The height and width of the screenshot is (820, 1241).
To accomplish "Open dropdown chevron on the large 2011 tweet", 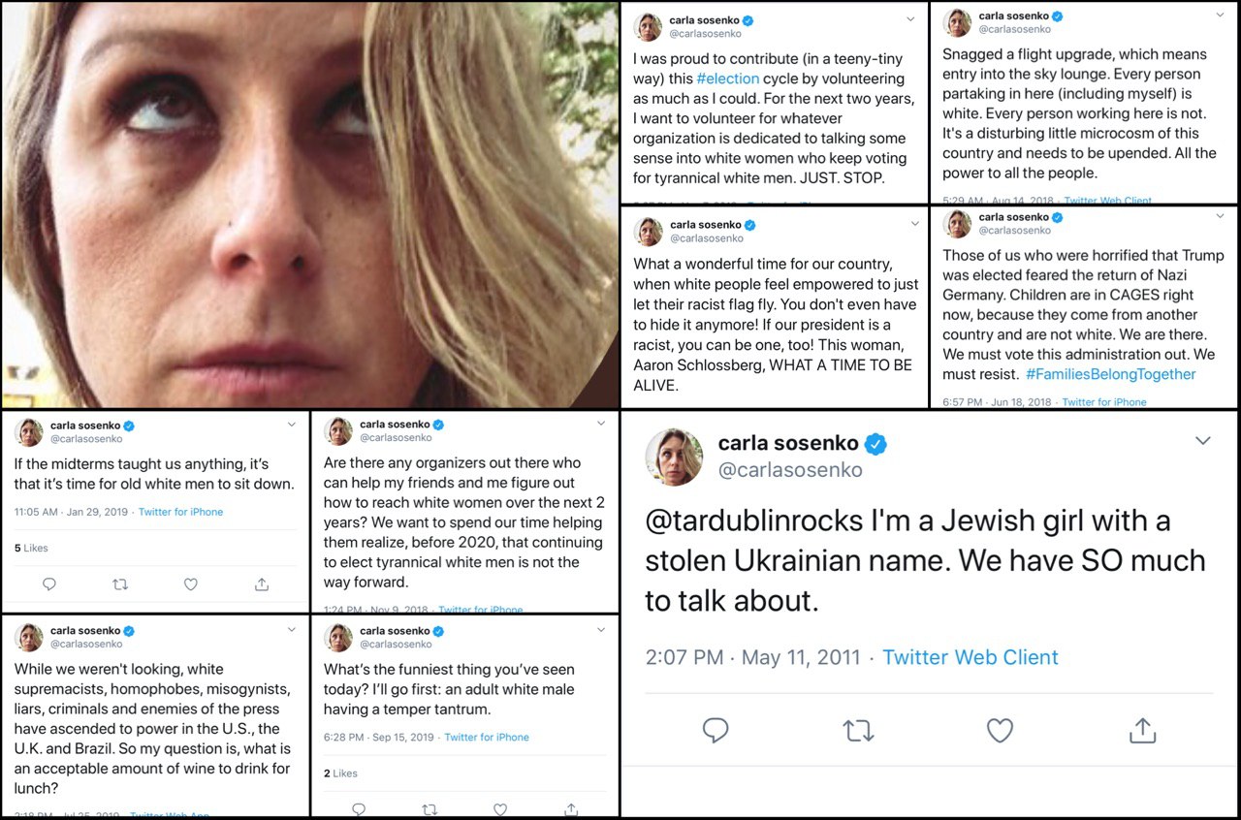I will tap(1202, 441).
